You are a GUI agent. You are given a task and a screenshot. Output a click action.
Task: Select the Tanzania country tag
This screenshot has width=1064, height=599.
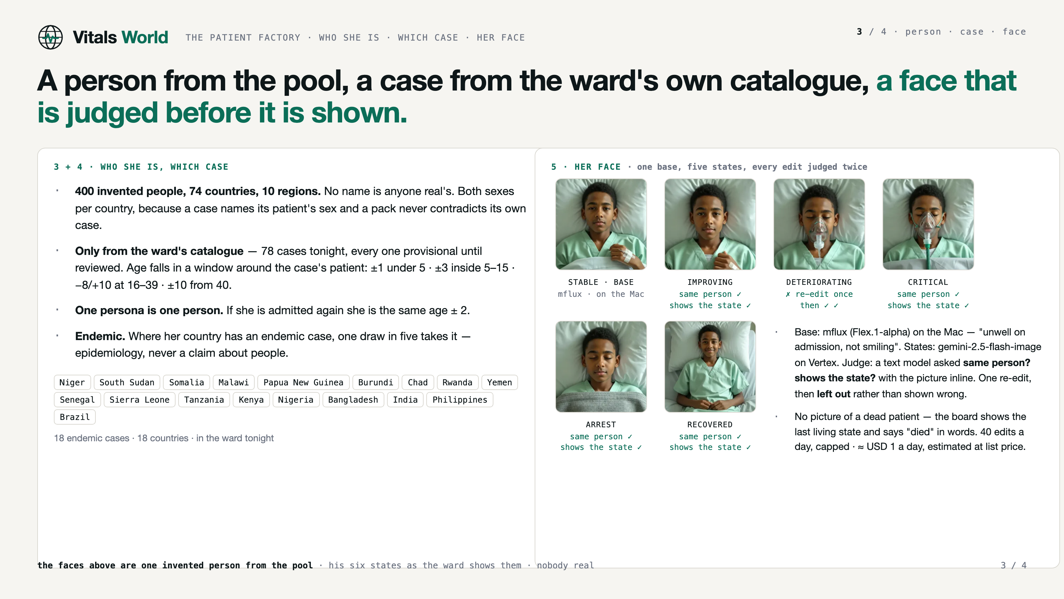204,400
